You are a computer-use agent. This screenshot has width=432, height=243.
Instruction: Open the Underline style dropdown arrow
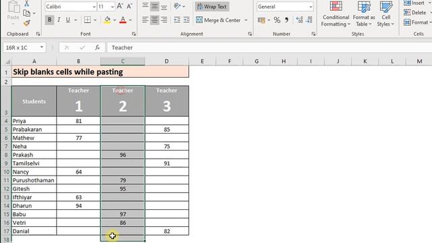tap(76, 20)
